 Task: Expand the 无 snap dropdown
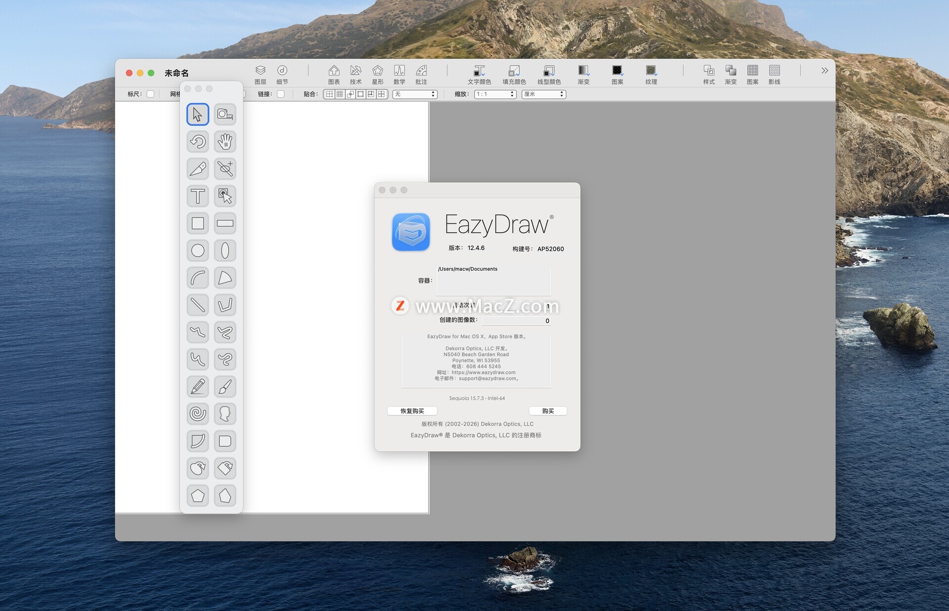coord(415,94)
